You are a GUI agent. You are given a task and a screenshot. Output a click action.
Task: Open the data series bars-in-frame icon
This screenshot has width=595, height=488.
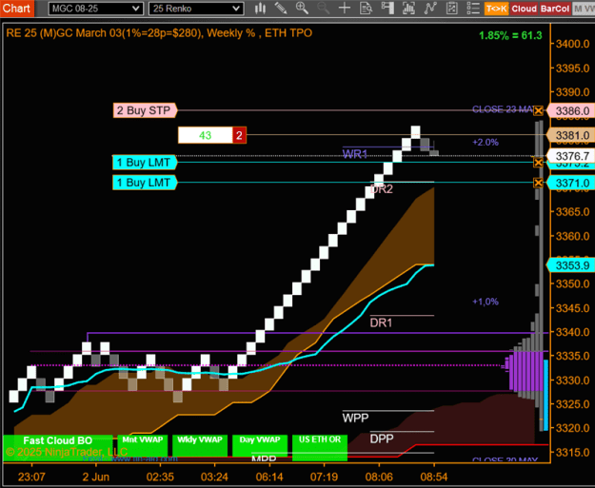coord(408,9)
